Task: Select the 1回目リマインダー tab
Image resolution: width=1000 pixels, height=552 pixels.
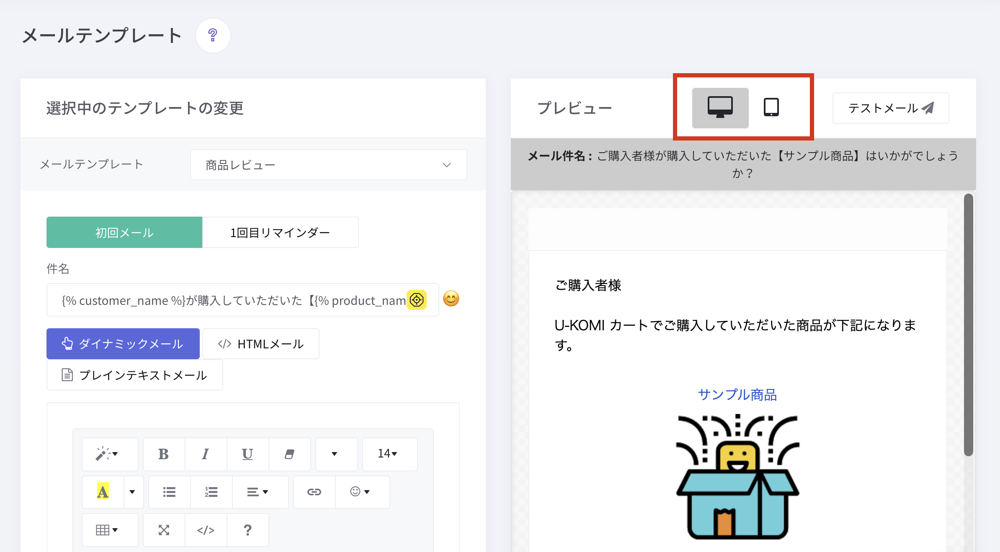Action: pyautogui.click(x=280, y=233)
